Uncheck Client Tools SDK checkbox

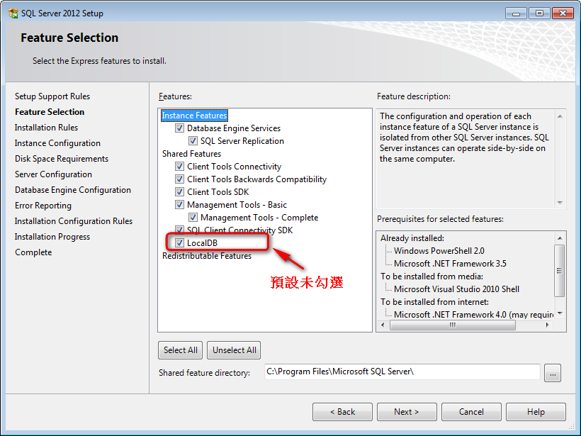179,192
